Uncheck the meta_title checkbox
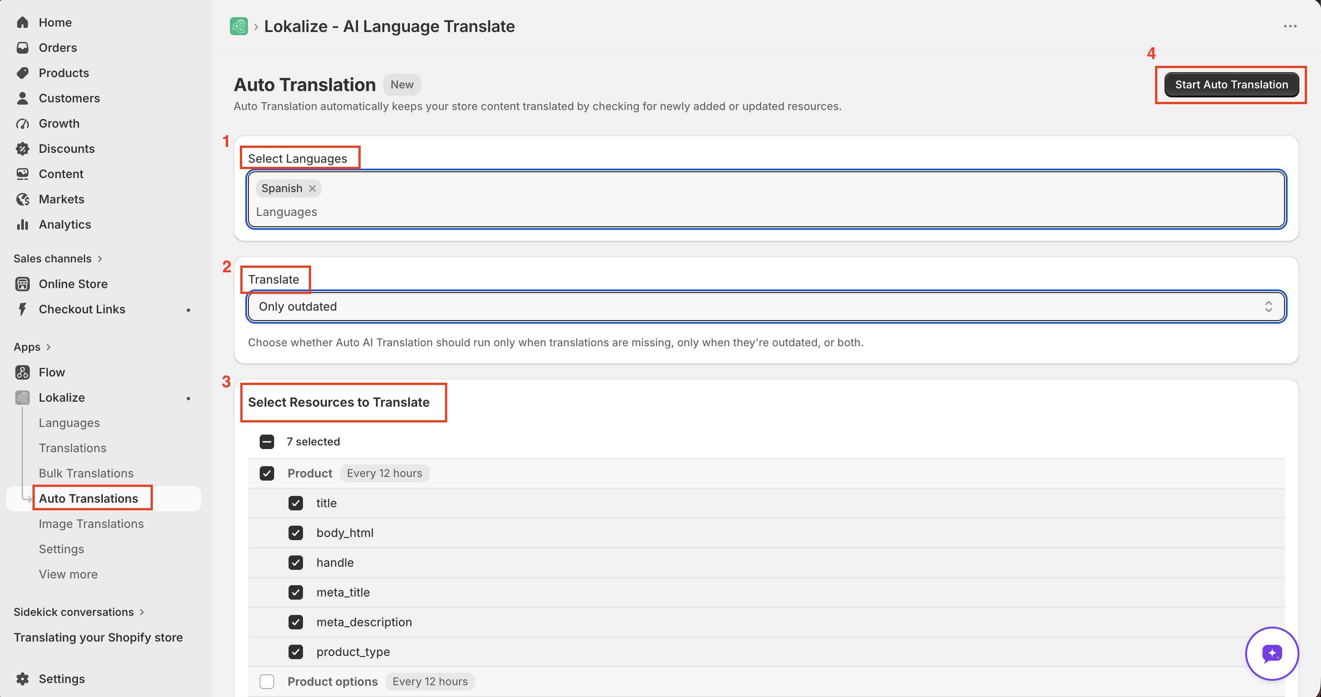The width and height of the screenshot is (1321, 697). tap(295, 592)
